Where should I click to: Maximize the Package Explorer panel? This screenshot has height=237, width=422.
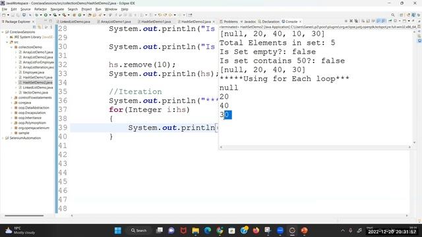50,21
